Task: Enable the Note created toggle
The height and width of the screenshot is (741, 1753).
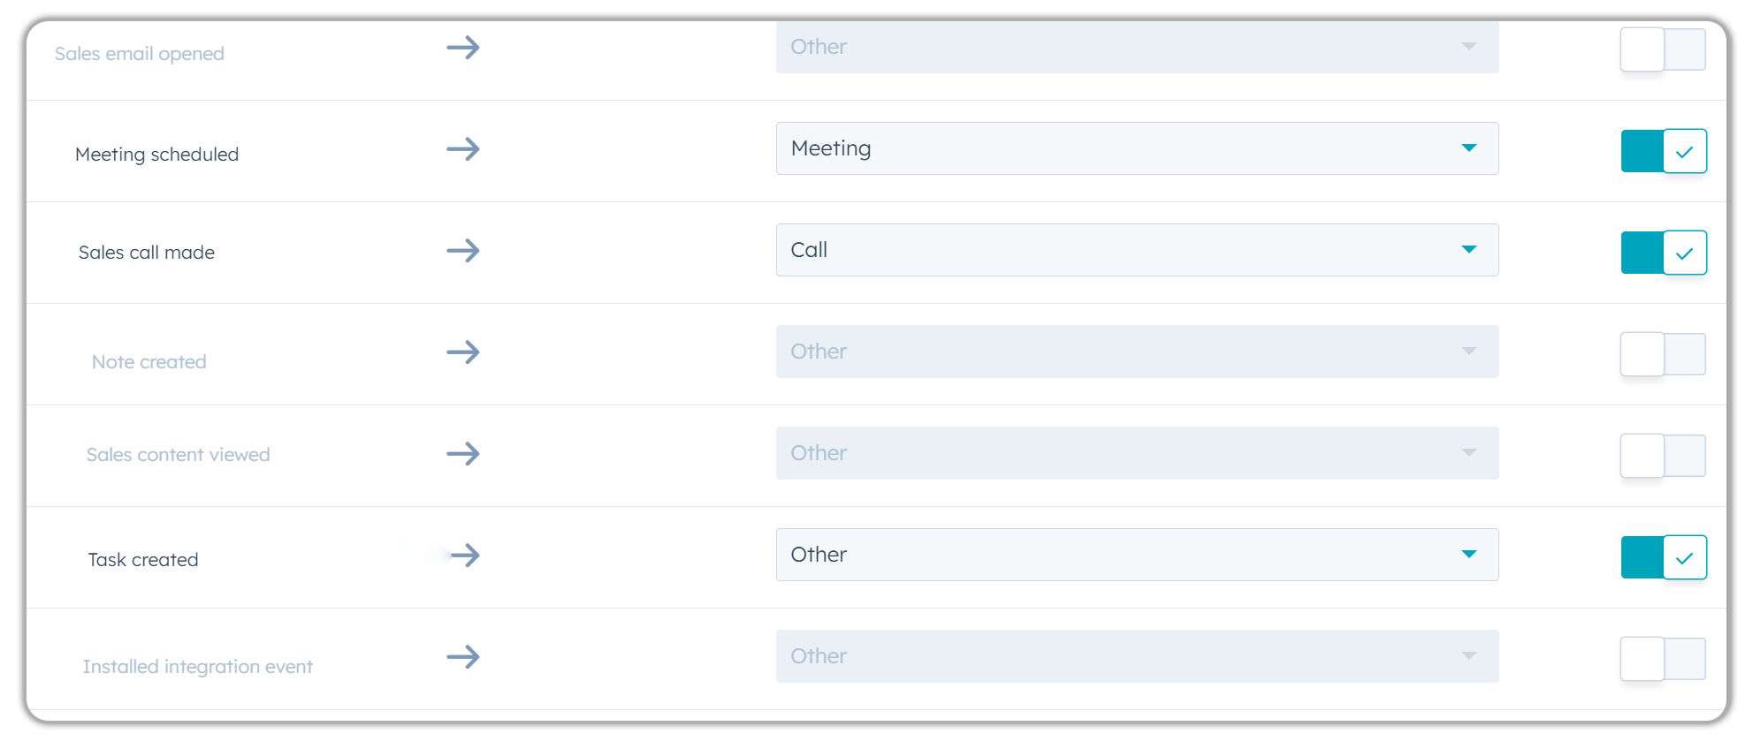Action: [x=1662, y=354]
